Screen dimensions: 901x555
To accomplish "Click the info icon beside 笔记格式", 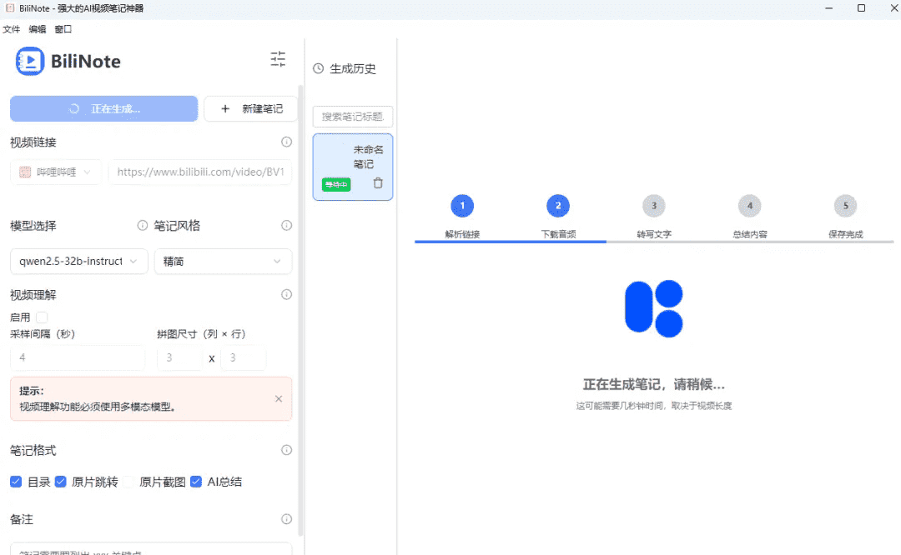I will 286,450.
